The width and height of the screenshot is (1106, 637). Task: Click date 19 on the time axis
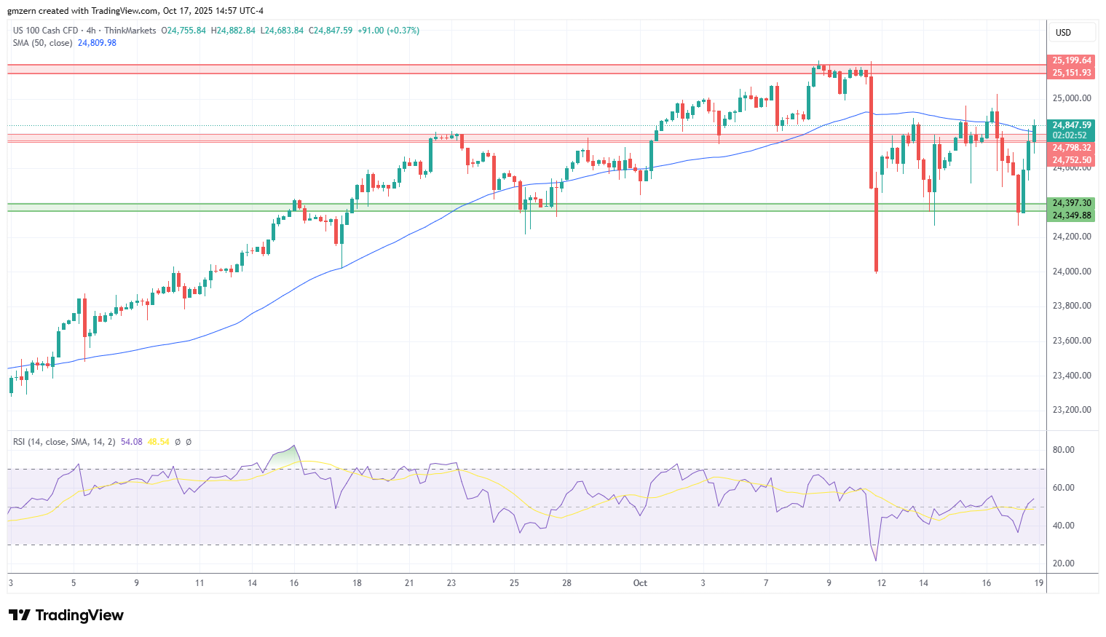[x=1039, y=583]
